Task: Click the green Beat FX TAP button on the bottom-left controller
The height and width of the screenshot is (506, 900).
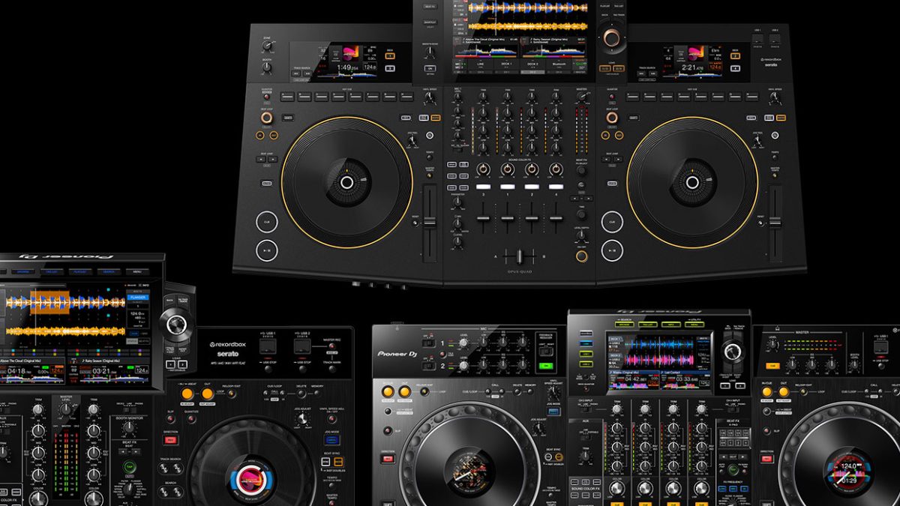Action: click(x=128, y=467)
